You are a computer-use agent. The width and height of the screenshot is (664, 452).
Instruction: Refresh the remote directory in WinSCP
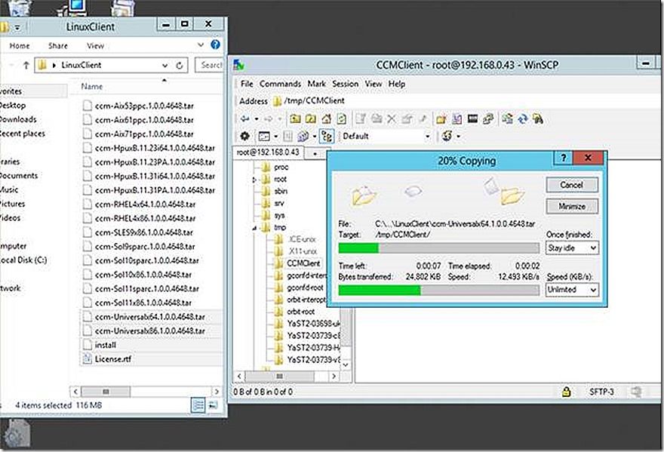341,119
